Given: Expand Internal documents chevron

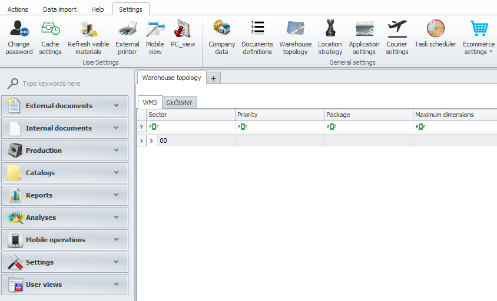Looking at the screenshot, I should pos(117,128).
